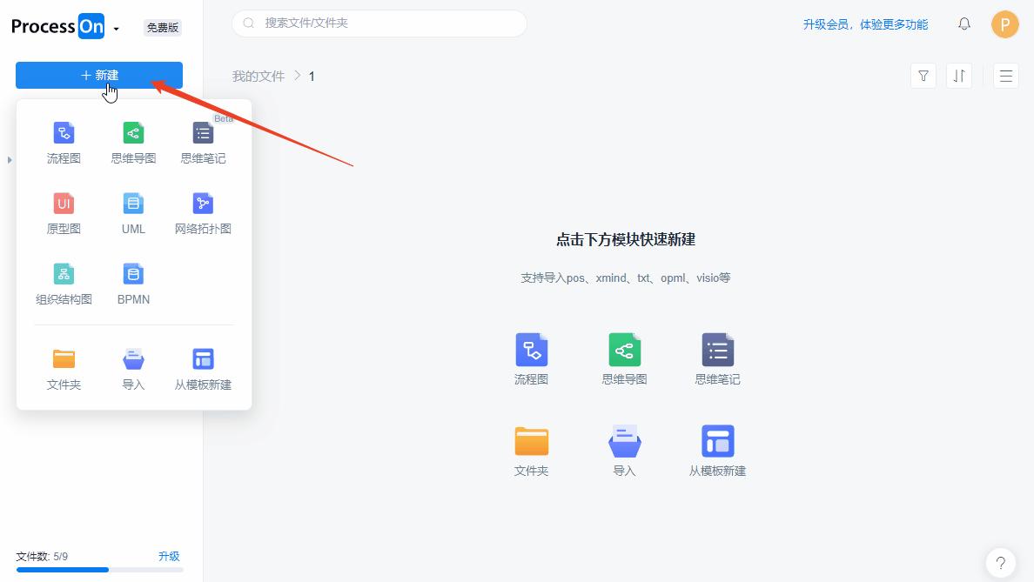Pick the 原型图 UI icon

(64, 204)
